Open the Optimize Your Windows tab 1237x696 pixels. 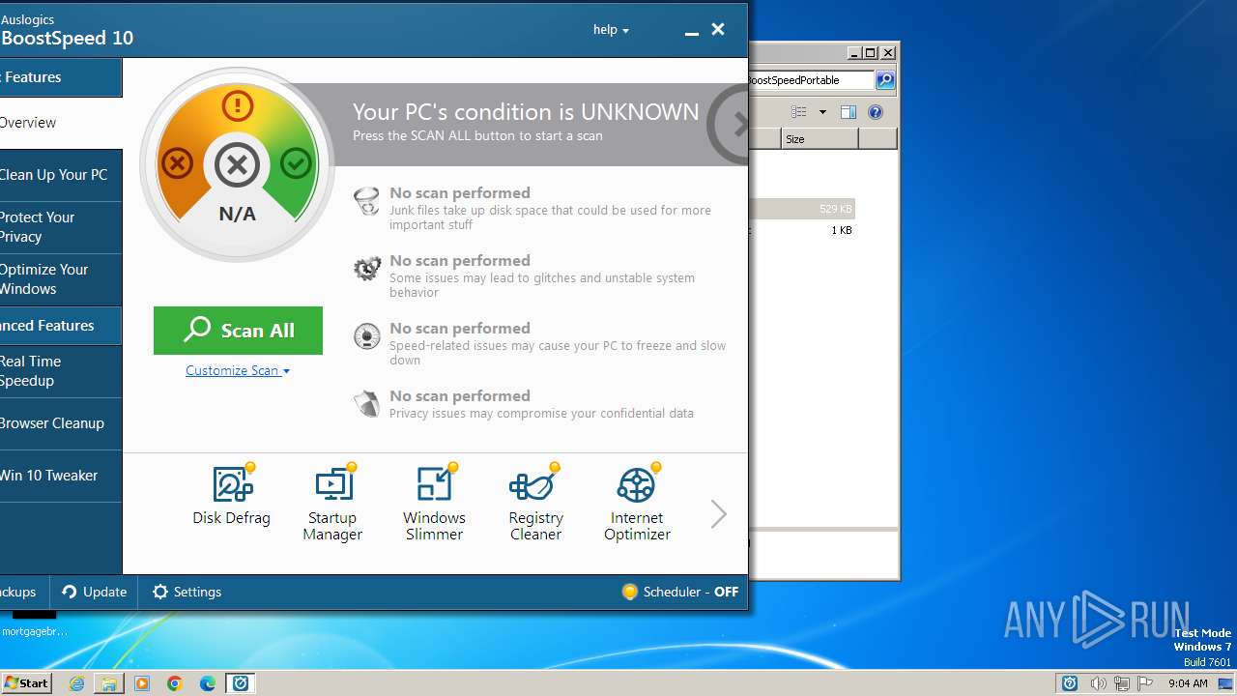(x=61, y=279)
